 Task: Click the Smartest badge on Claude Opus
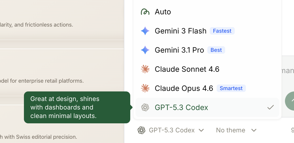(x=231, y=88)
